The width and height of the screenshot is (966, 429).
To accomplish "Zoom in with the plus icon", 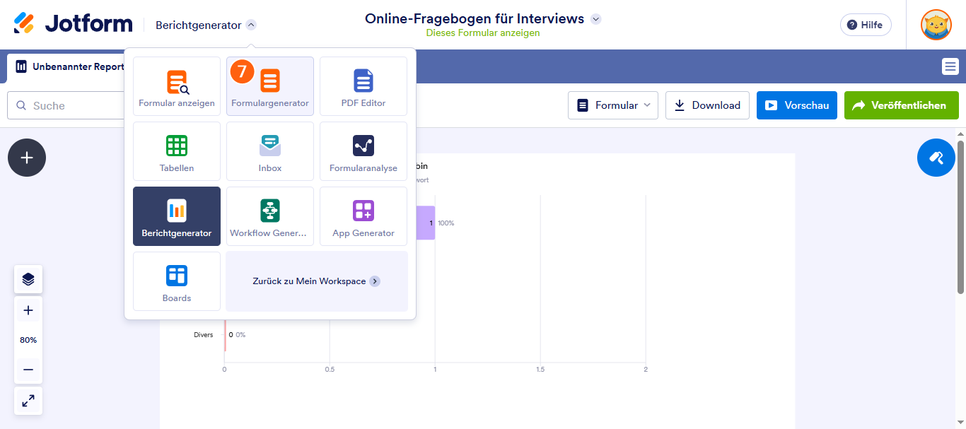I will click(x=28, y=310).
